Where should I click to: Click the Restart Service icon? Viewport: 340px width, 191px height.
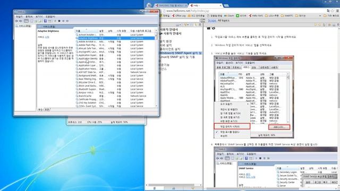click(x=67, y=21)
